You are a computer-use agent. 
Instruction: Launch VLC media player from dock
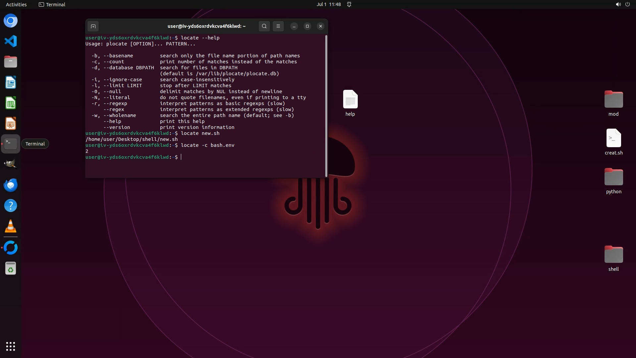click(x=11, y=226)
